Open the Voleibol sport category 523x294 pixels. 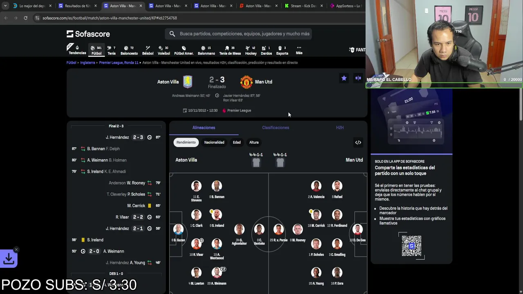[164, 50]
